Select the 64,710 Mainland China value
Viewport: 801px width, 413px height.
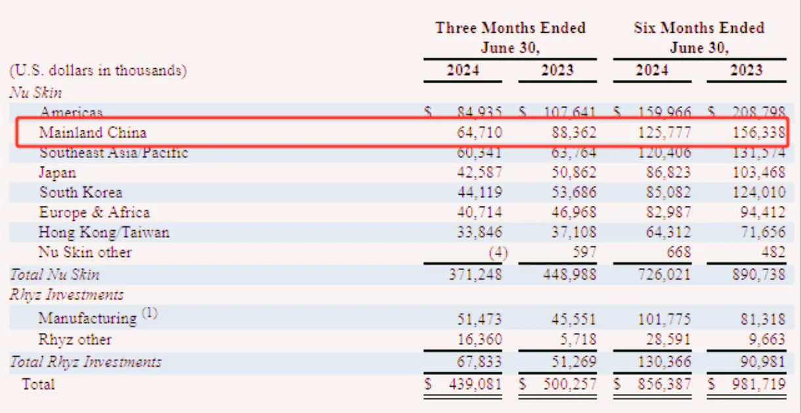tap(479, 133)
